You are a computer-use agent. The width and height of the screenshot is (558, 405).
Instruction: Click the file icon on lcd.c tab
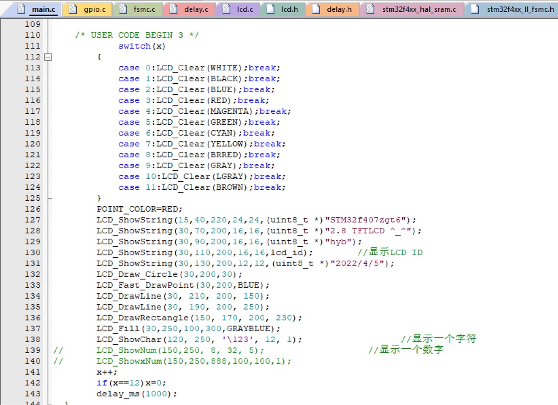point(226,9)
